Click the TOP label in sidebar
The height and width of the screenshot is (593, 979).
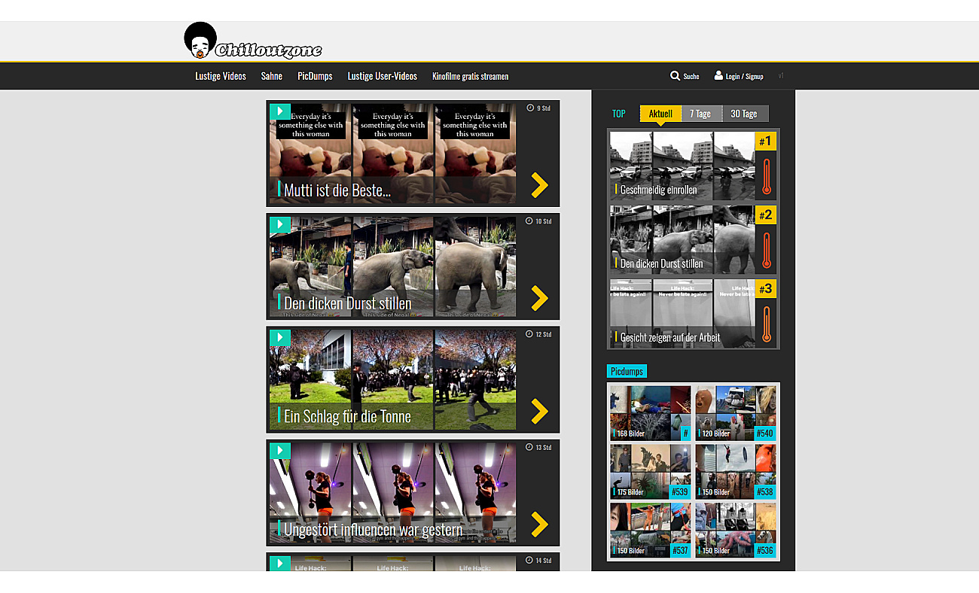click(619, 114)
